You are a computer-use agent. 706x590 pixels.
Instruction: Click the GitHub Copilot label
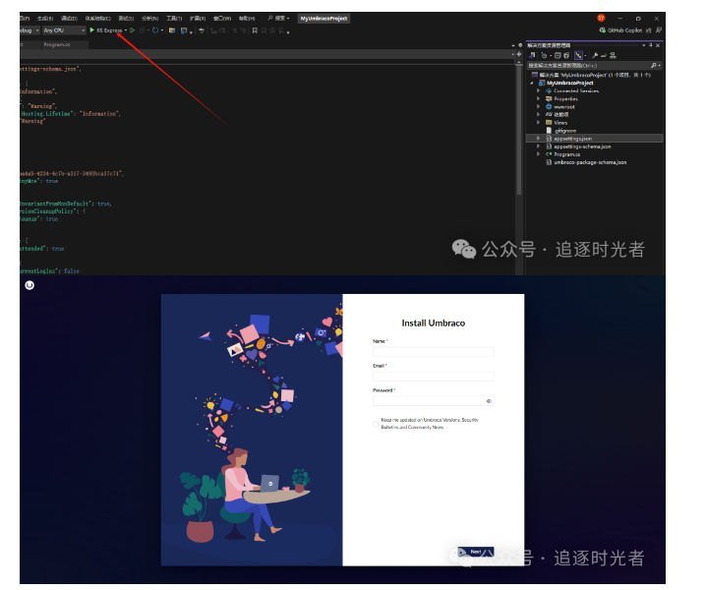point(624,30)
